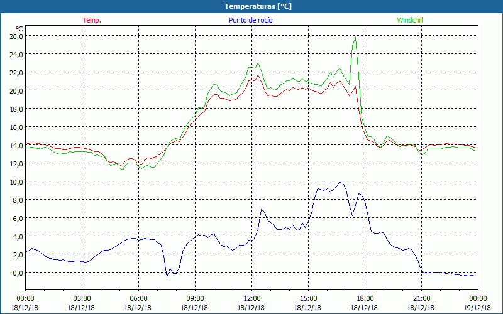This screenshot has width=503, height=314.
Task: Select the red 'Temp.' legend label
Action: (x=92, y=20)
